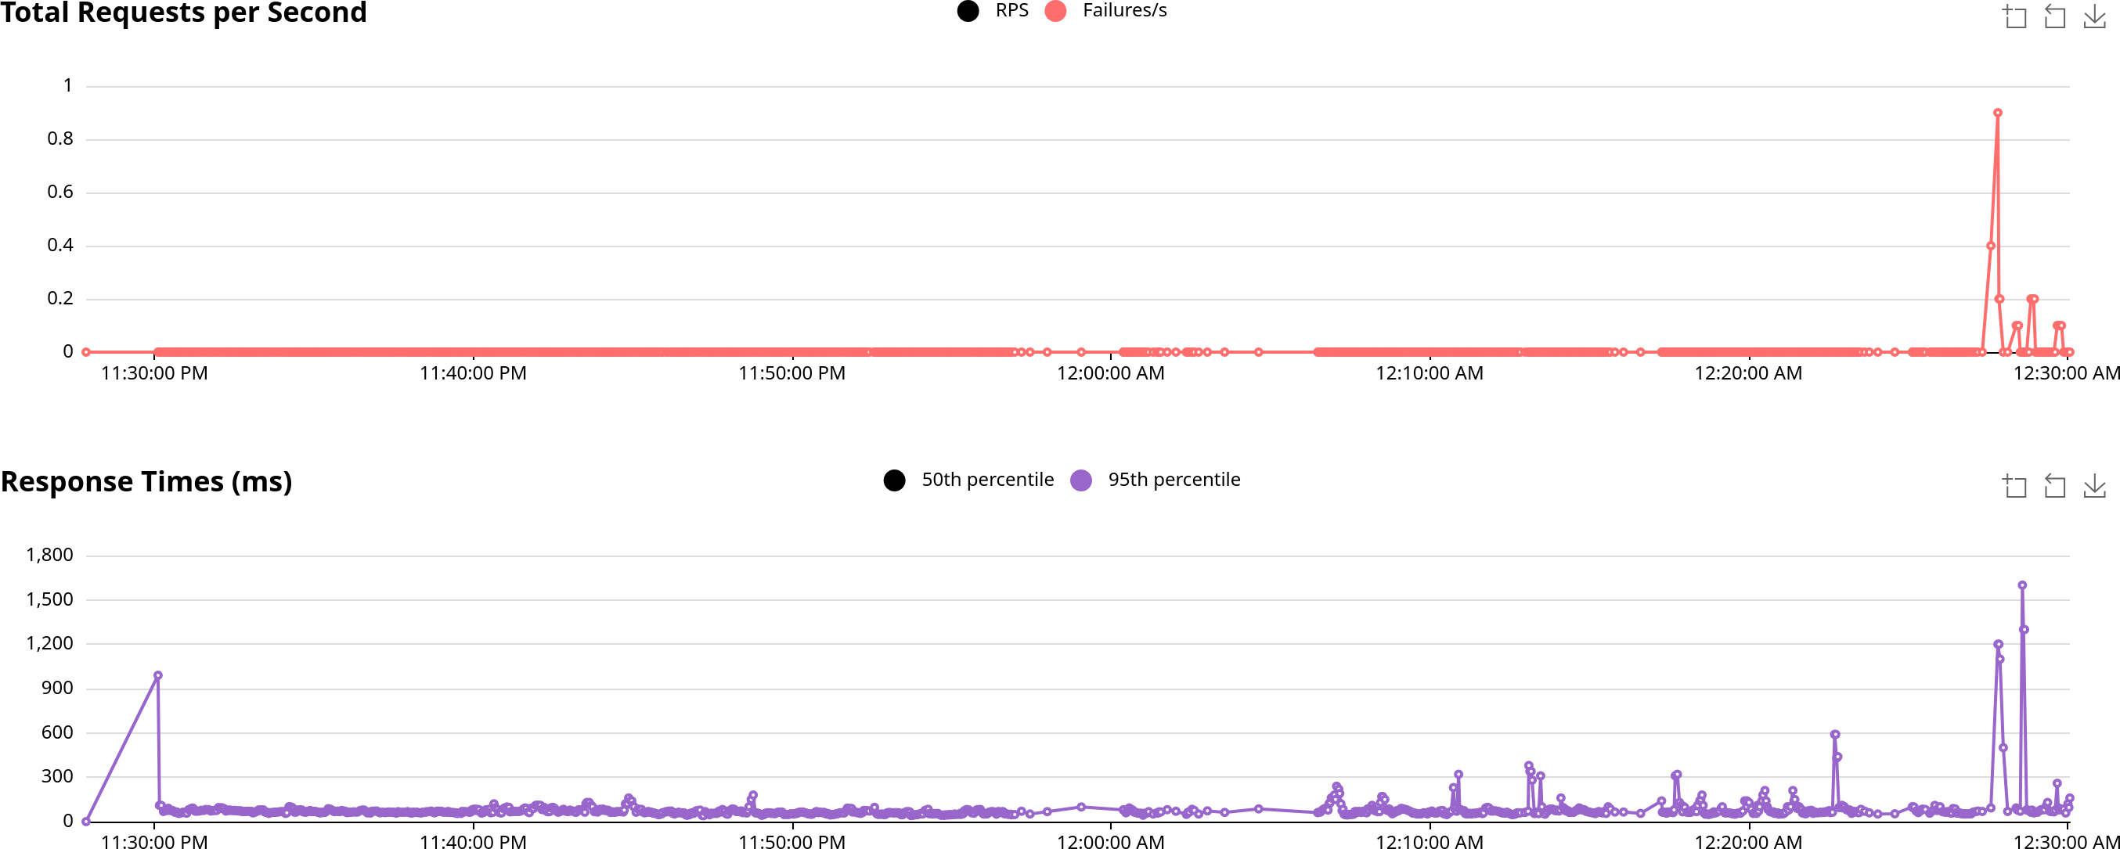
Task: Reset zoom on Response Times chart
Action: 2054,486
